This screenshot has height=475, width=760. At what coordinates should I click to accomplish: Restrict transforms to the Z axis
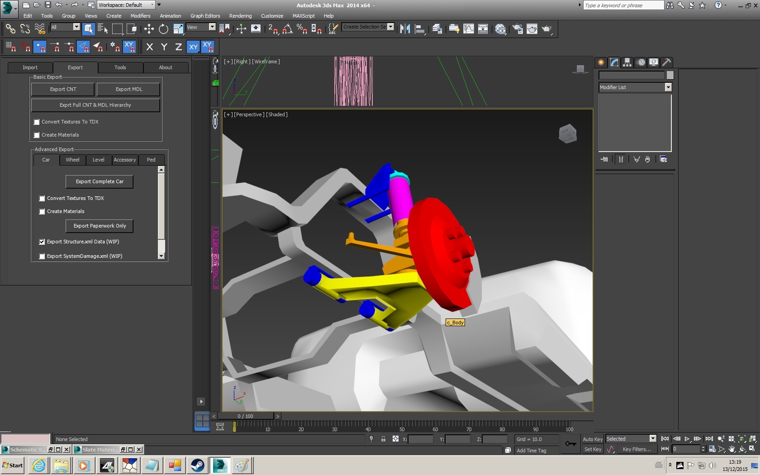point(179,47)
